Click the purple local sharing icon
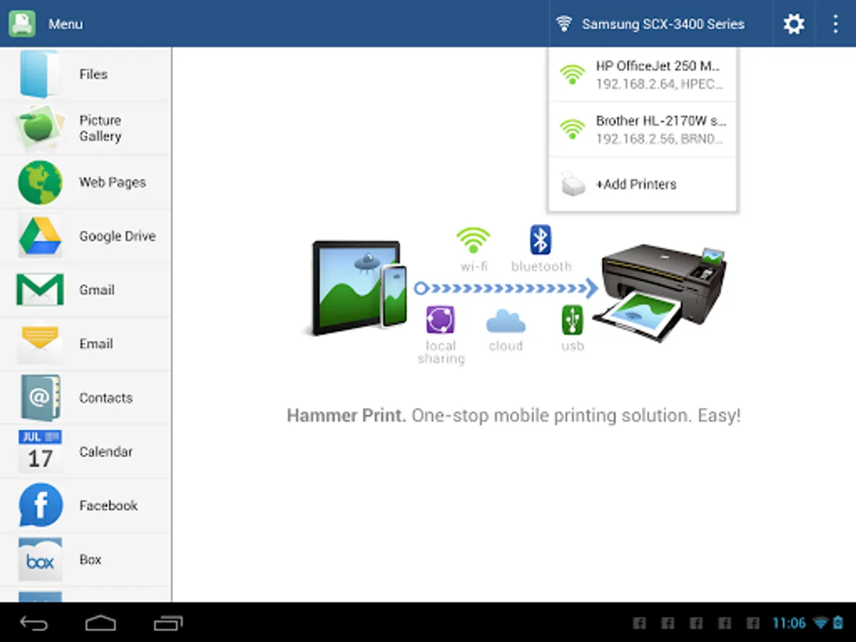This screenshot has width=856, height=642. [441, 320]
